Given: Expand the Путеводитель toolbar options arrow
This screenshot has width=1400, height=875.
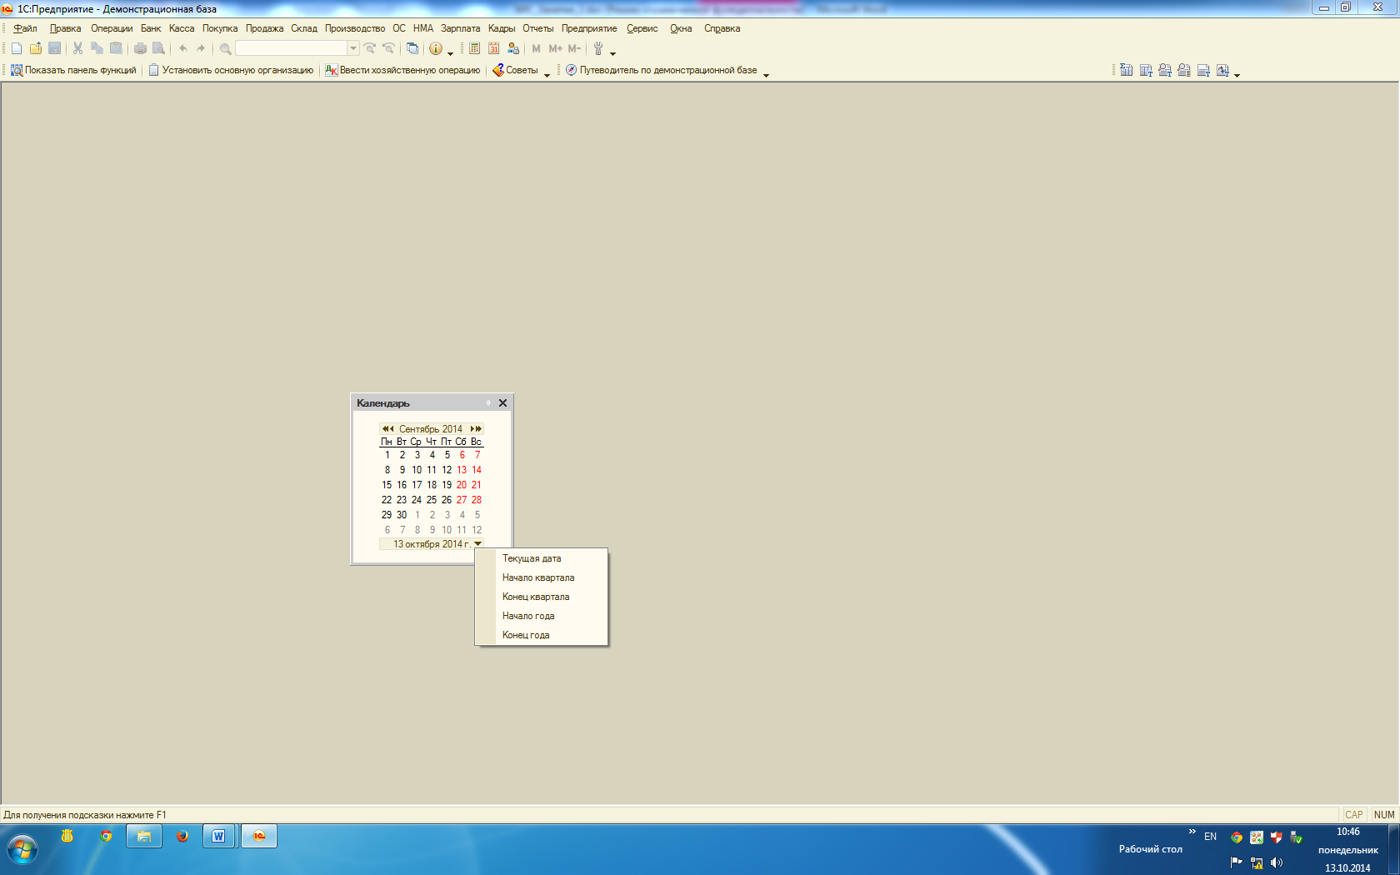Looking at the screenshot, I should click(x=766, y=75).
